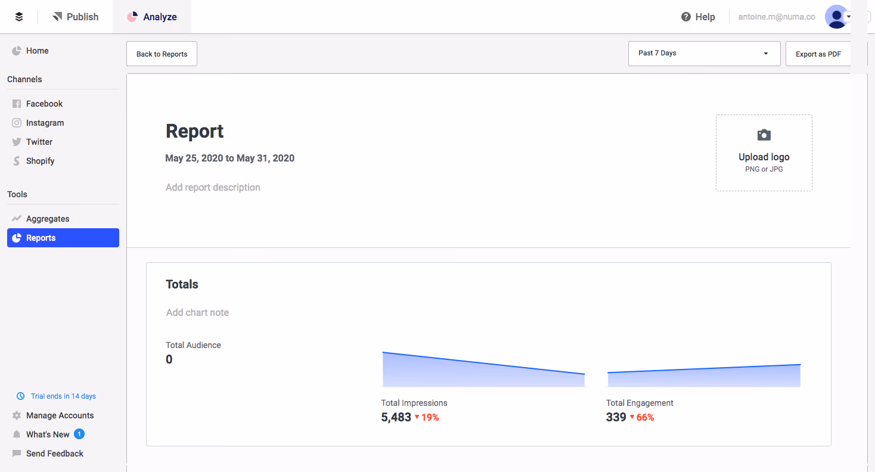Click the Shopify channel icon
The width and height of the screenshot is (875, 472).
point(17,161)
